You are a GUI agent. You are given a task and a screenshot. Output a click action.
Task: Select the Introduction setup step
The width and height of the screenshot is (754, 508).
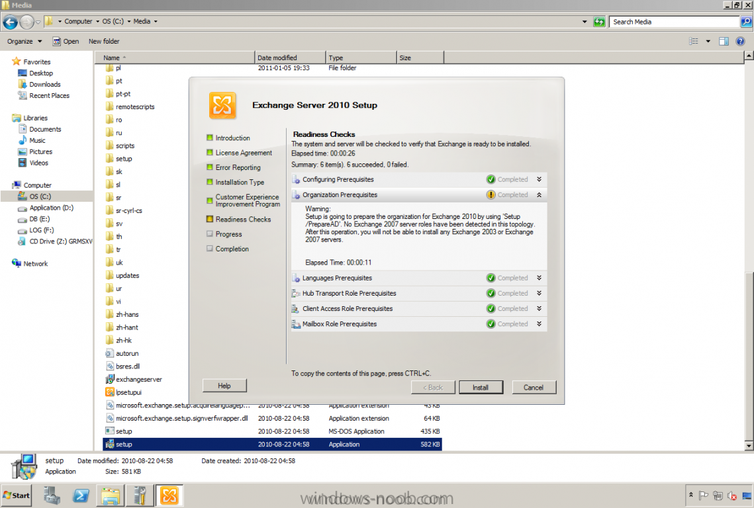point(228,138)
